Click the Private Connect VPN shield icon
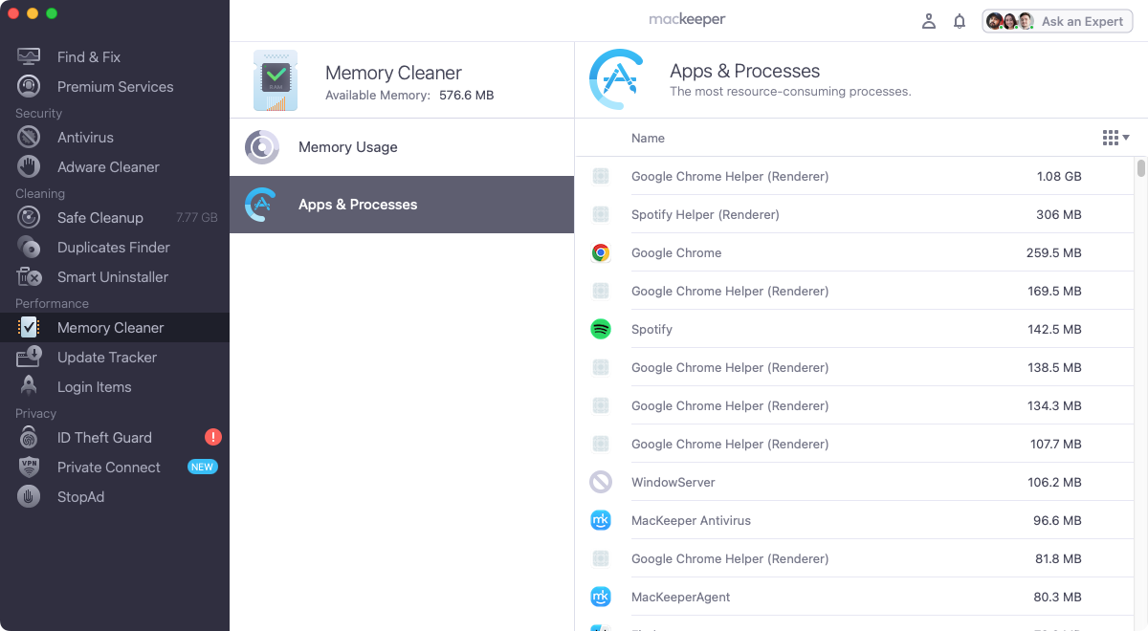1148x631 pixels. (x=29, y=467)
